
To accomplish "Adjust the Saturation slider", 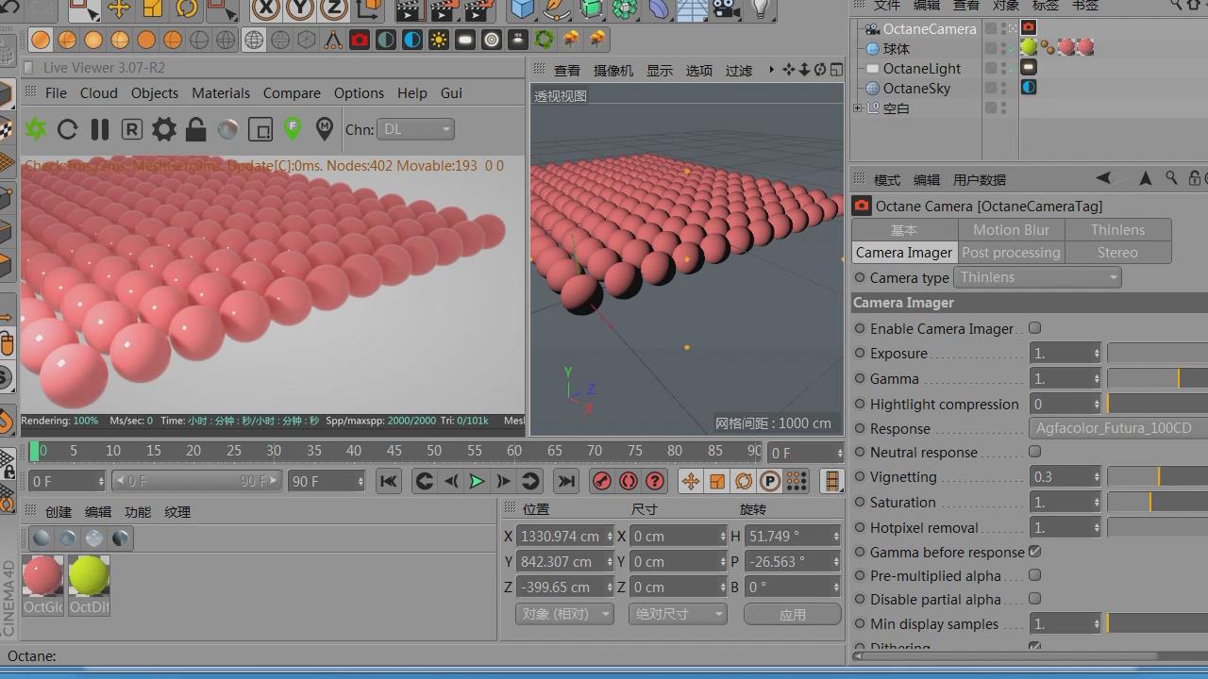I will (x=1157, y=502).
